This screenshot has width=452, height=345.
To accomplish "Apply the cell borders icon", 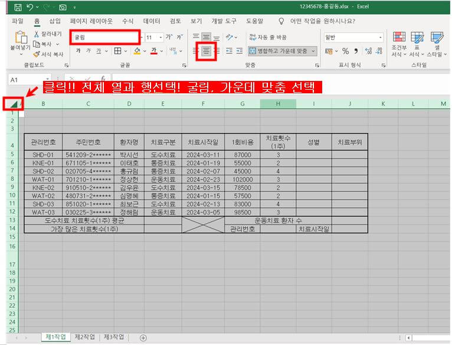I will pos(117,51).
